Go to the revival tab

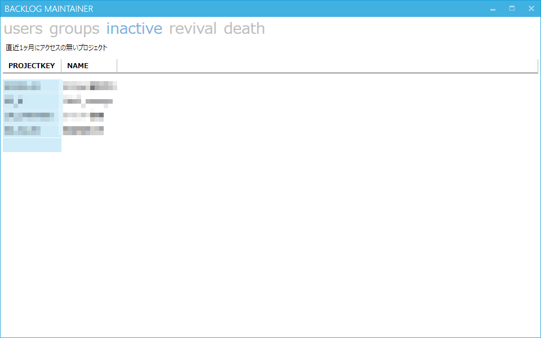click(193, 29)
